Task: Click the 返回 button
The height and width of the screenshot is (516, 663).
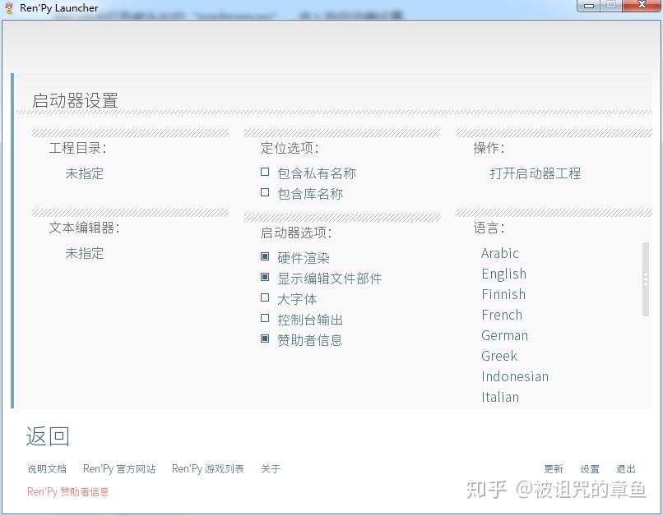Action: [47, 435]
